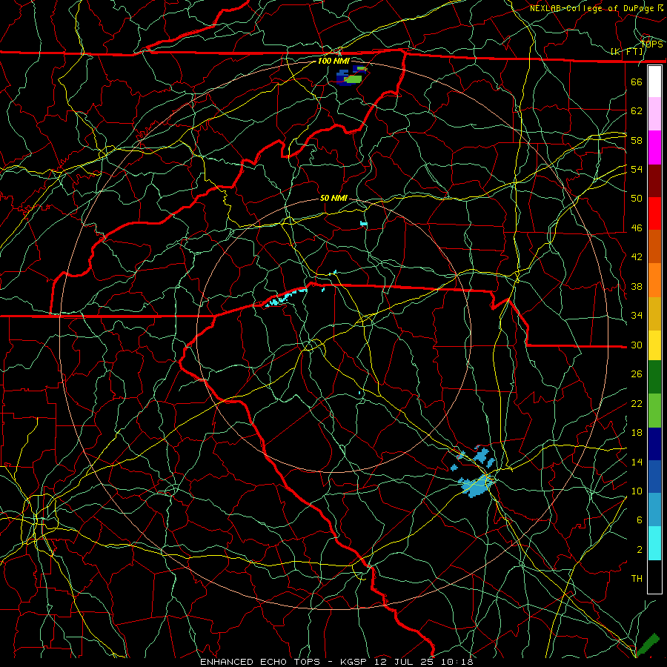Select the dark orange legend swatch

pyautogui.click(x=654, y=247)
